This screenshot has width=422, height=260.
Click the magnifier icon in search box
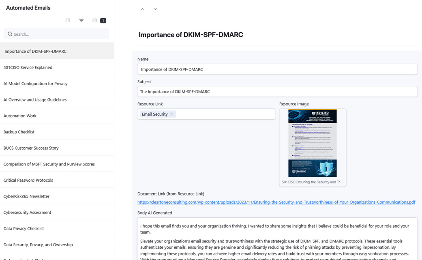tap(10, 34)
